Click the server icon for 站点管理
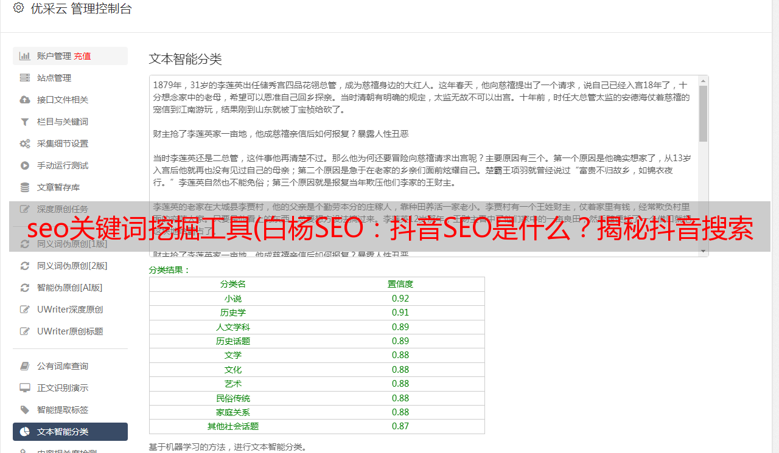Image resolution: width=779 pixels, height=453 pixels. [25, 78]
